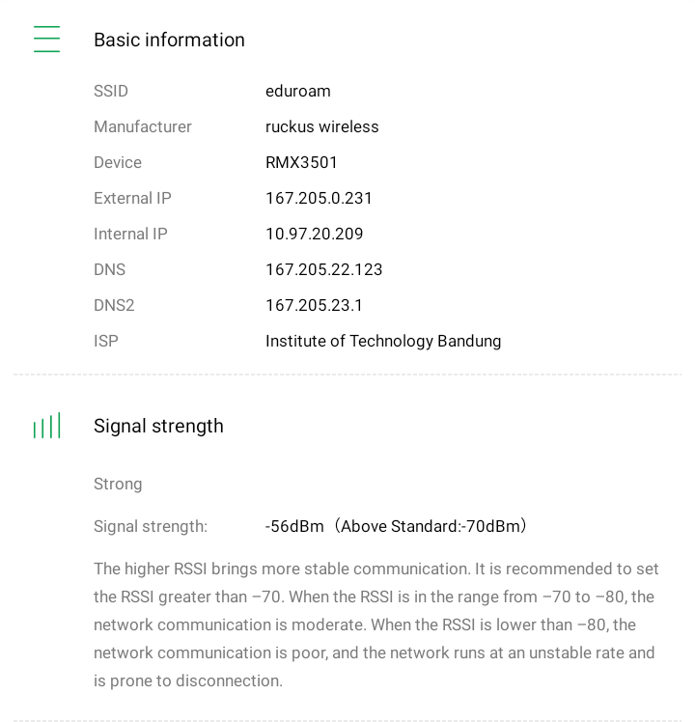Click the ISP field label
Screen dimensions: 695x722
(106, 341)
